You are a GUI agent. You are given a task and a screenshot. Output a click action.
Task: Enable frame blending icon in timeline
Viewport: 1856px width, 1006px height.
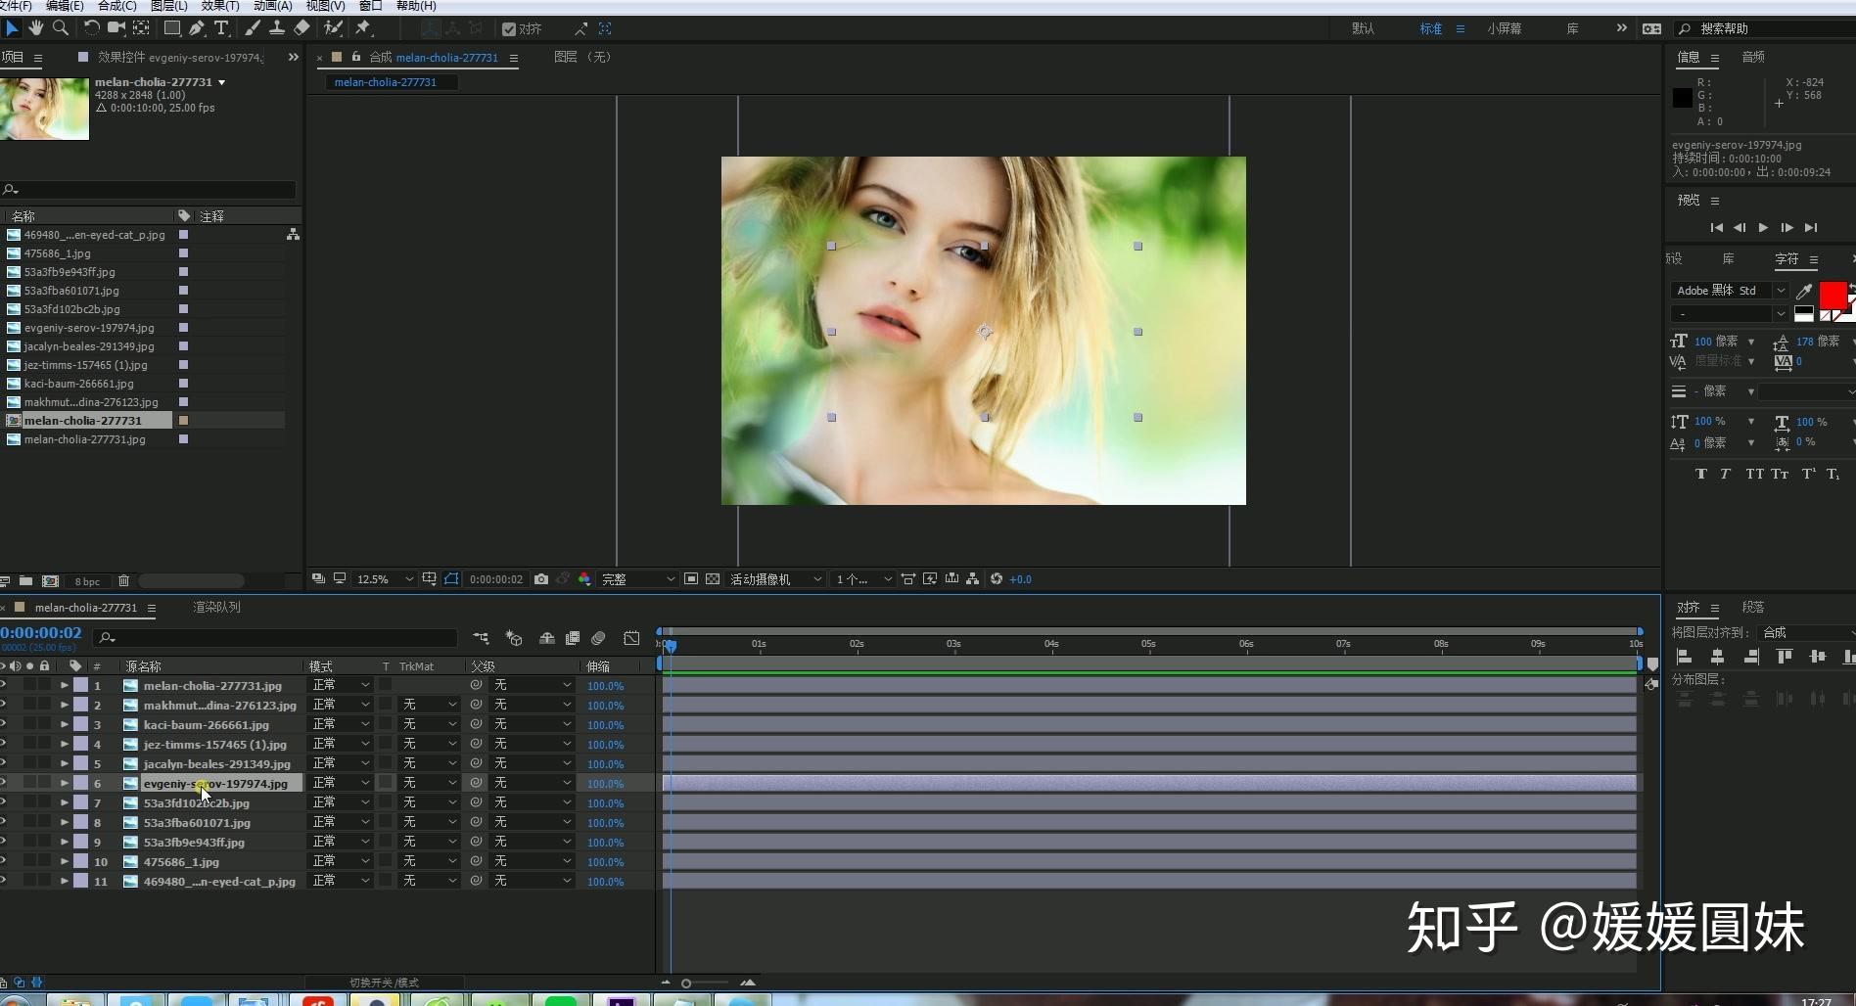click(573, 638)
